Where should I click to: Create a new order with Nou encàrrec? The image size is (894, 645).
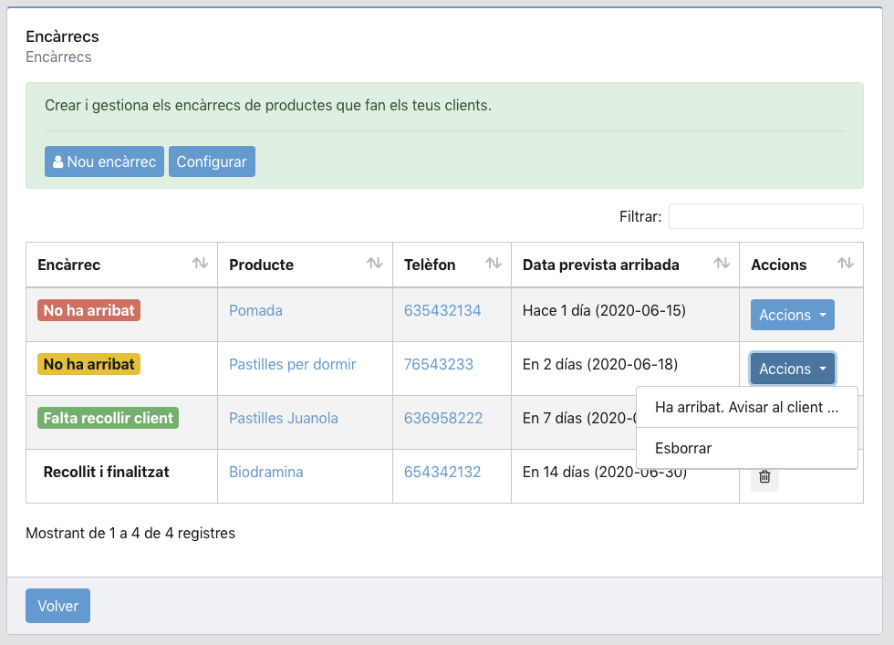coord(104,161)
